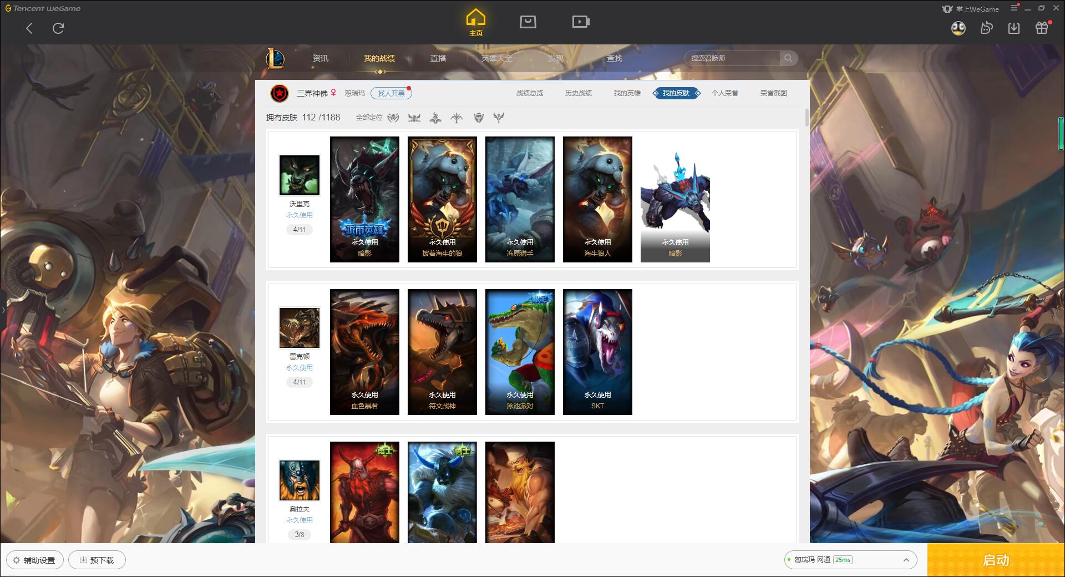Select fourth role filter icon
Viewport: 1065px width, 577px height.
457,118
